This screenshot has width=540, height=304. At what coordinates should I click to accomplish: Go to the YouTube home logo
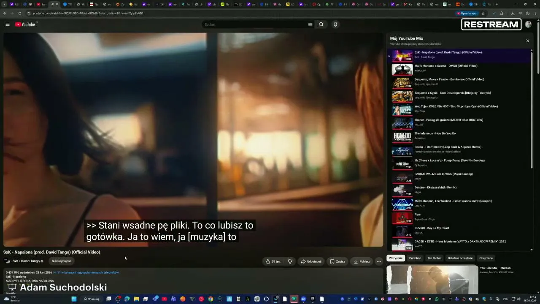[x=25, y=24]
